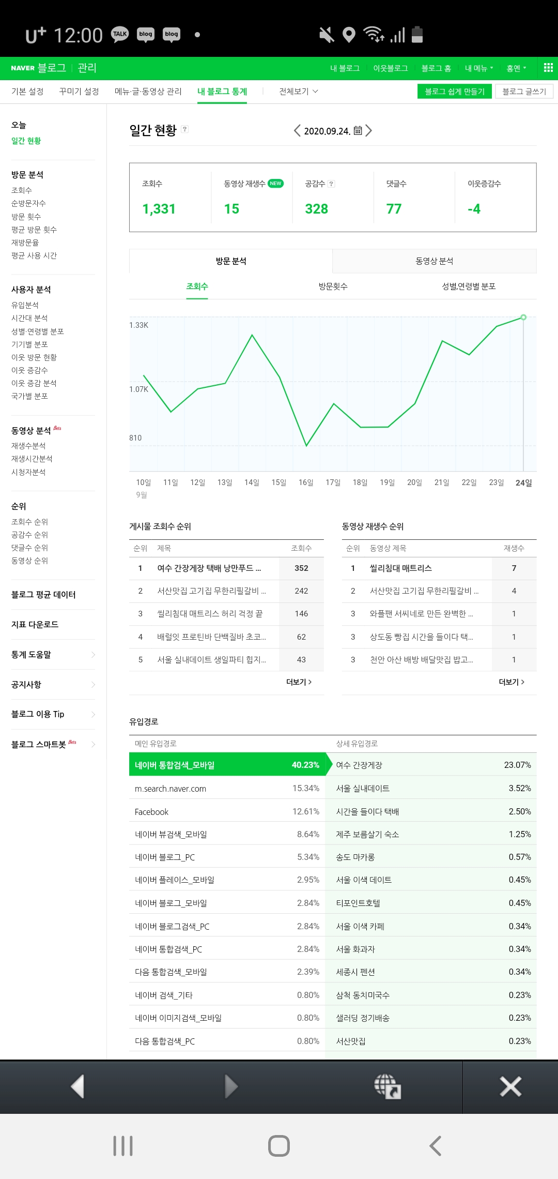Screen dimensions: 558x1179
Task: Open the Naver apps grid menu
Action: (548, 68)
